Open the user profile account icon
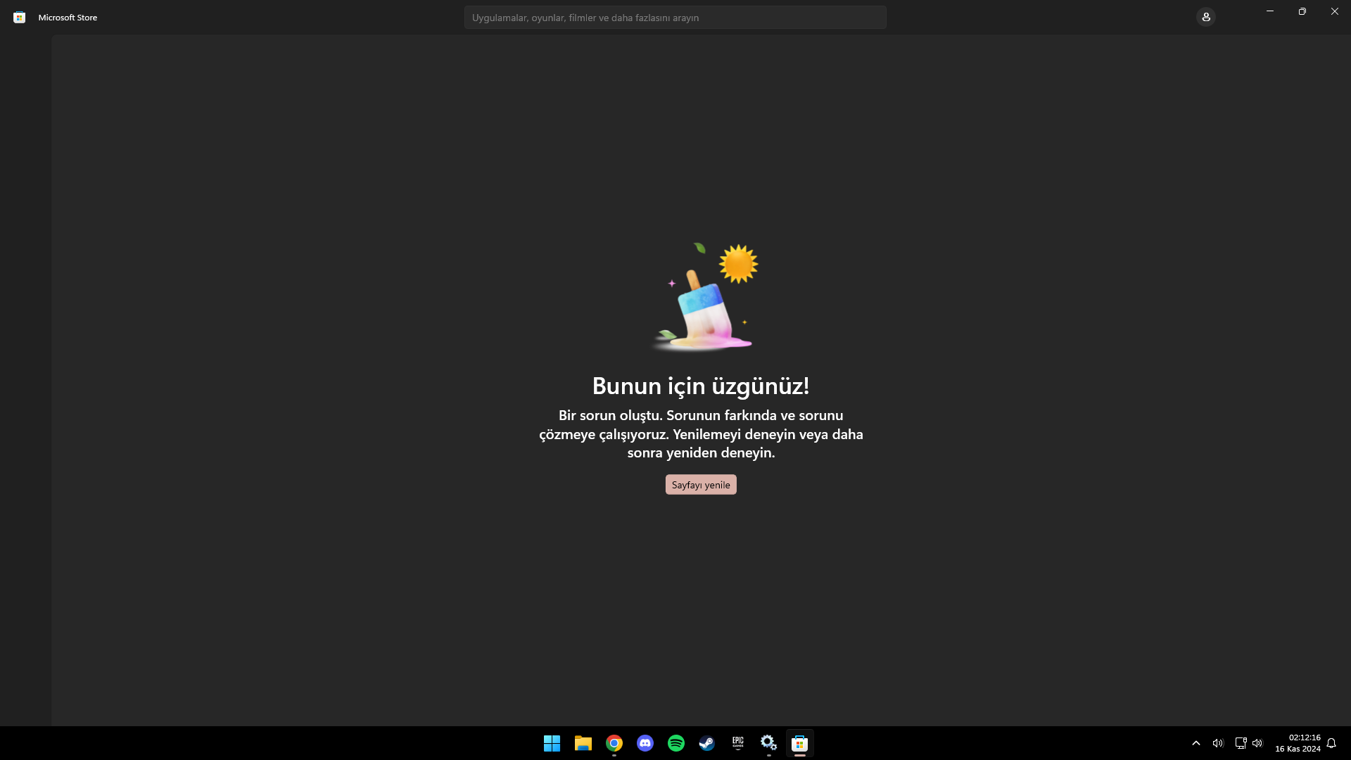 (x=1205, y=17)
